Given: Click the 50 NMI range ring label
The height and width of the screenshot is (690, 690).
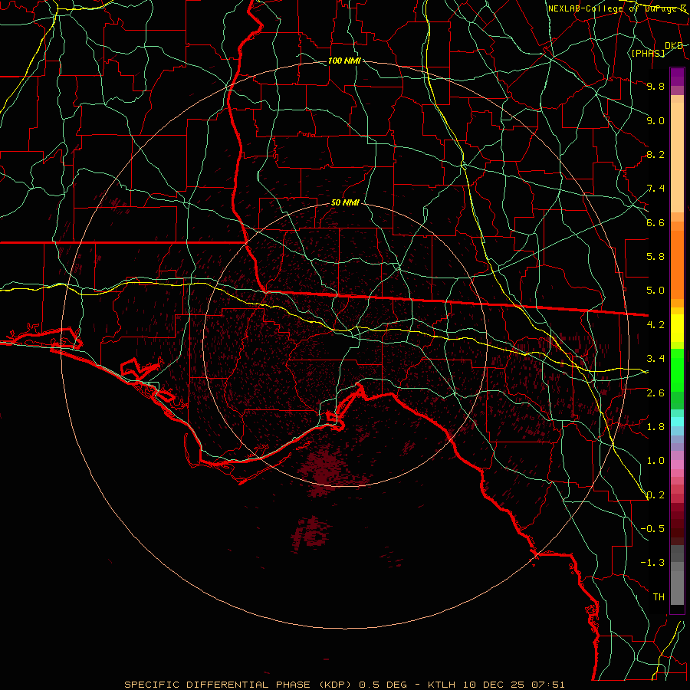Looking at the screenshot, I should (x=345, y=202).
